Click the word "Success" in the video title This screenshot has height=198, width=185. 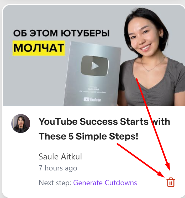[x=99, y=122]
